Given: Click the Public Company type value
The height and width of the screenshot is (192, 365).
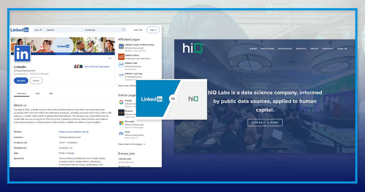Looking at the screenshot, I should click(67, 153).
